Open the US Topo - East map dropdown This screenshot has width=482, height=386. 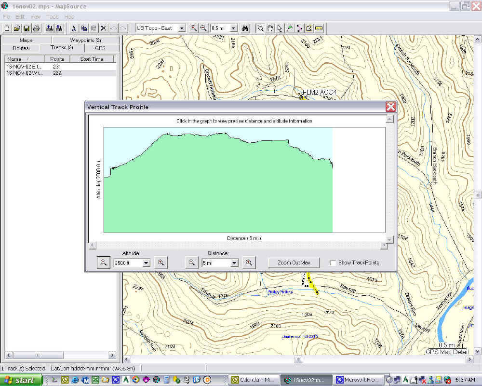(x=182, y=28)
